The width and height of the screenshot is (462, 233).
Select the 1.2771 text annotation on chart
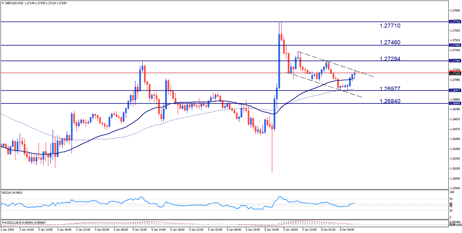(x=390, y=25)
